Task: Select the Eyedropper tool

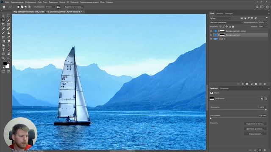Action: click(3, 29)
